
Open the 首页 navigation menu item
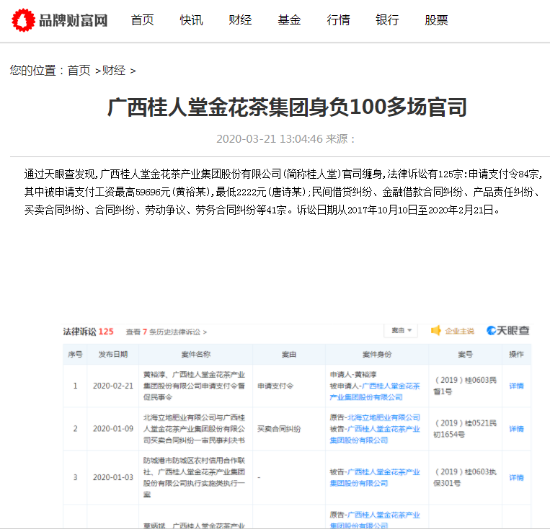[x=143, y=20]
